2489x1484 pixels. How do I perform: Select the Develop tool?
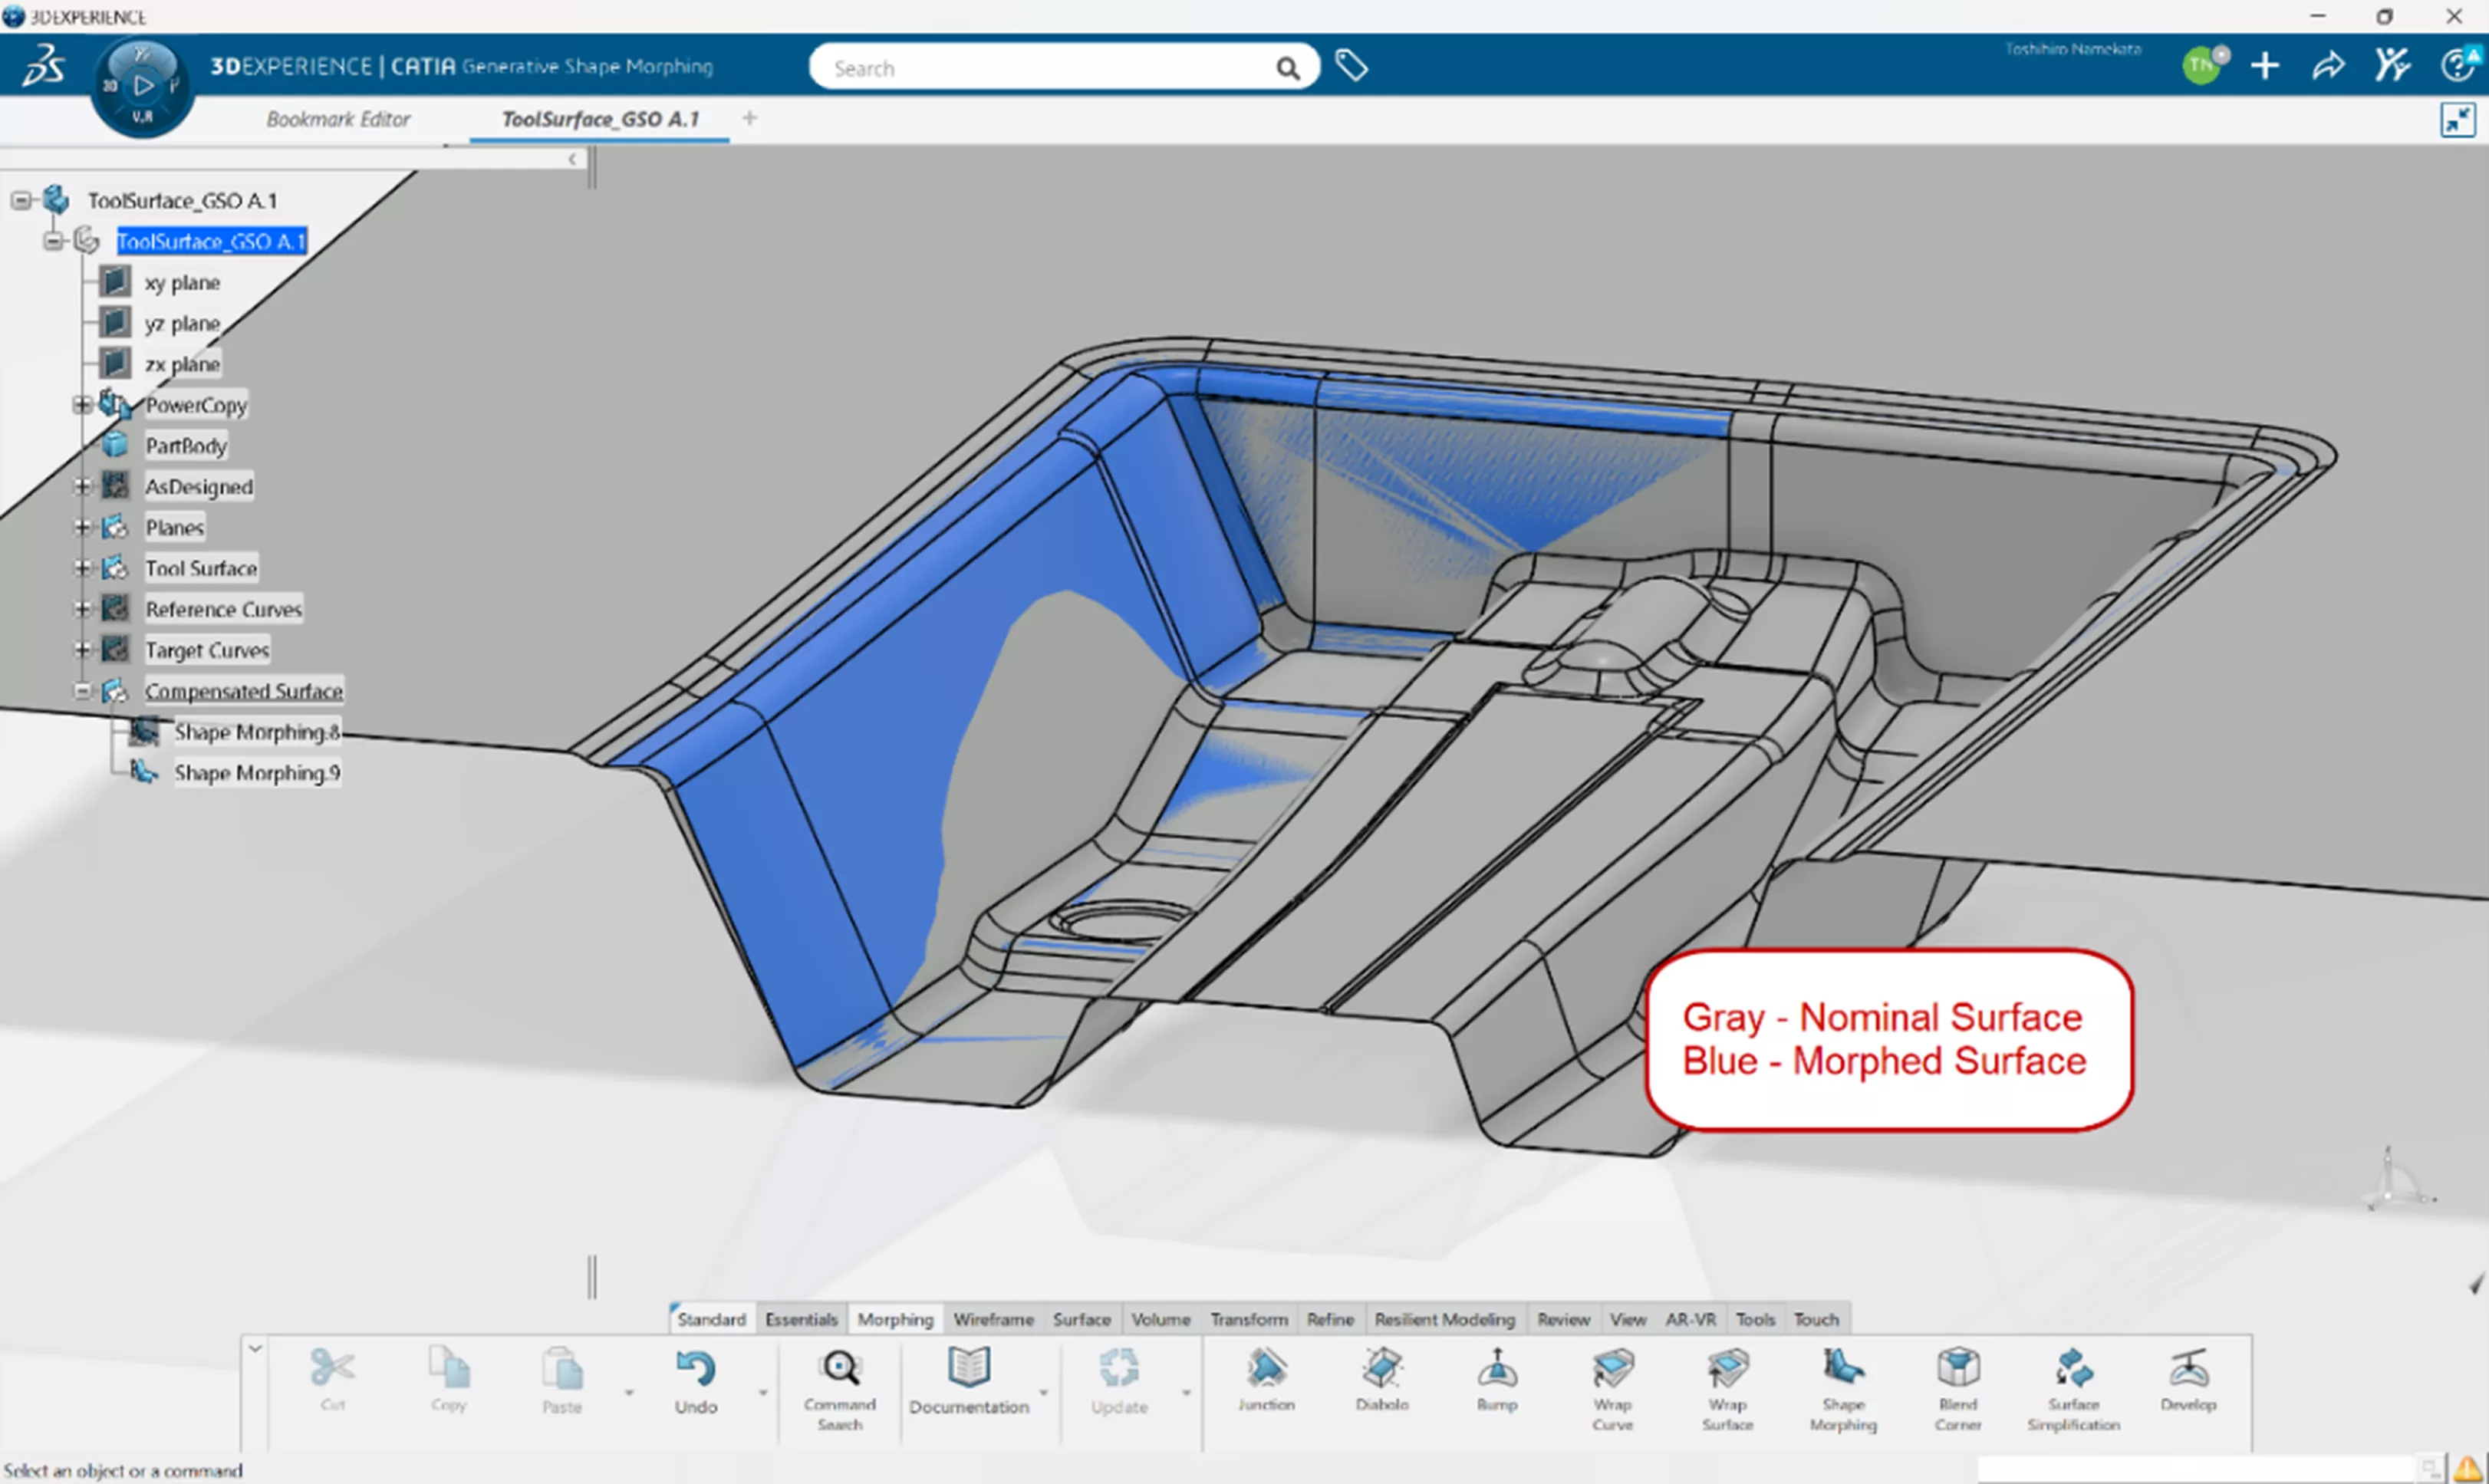[2188, 1370]
